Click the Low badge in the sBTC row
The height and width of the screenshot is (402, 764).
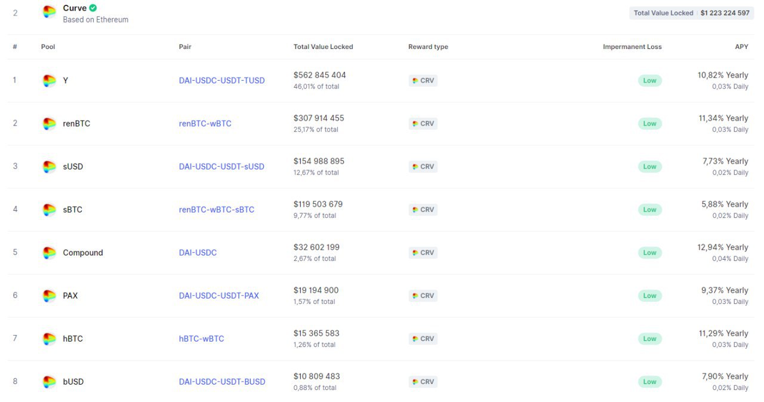[650, 210]
